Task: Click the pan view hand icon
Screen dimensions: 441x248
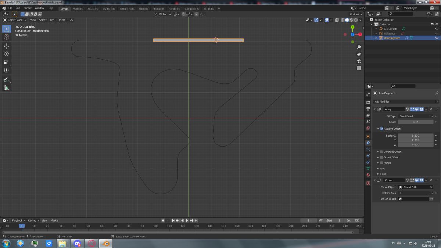Action: click(359, 54)
